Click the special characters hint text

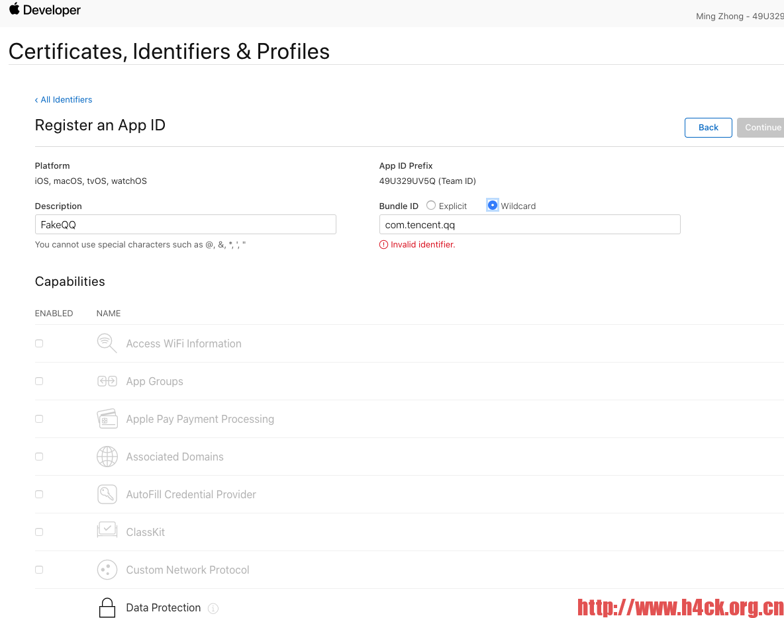coord(140,244)
